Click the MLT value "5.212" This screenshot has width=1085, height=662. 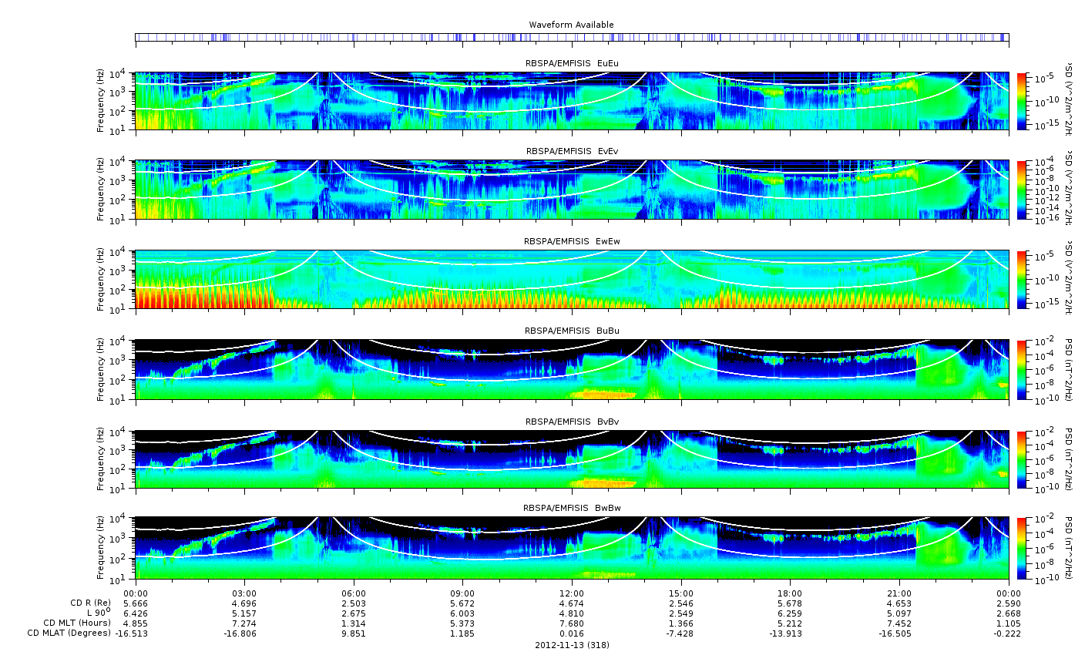tap(790, 623)
